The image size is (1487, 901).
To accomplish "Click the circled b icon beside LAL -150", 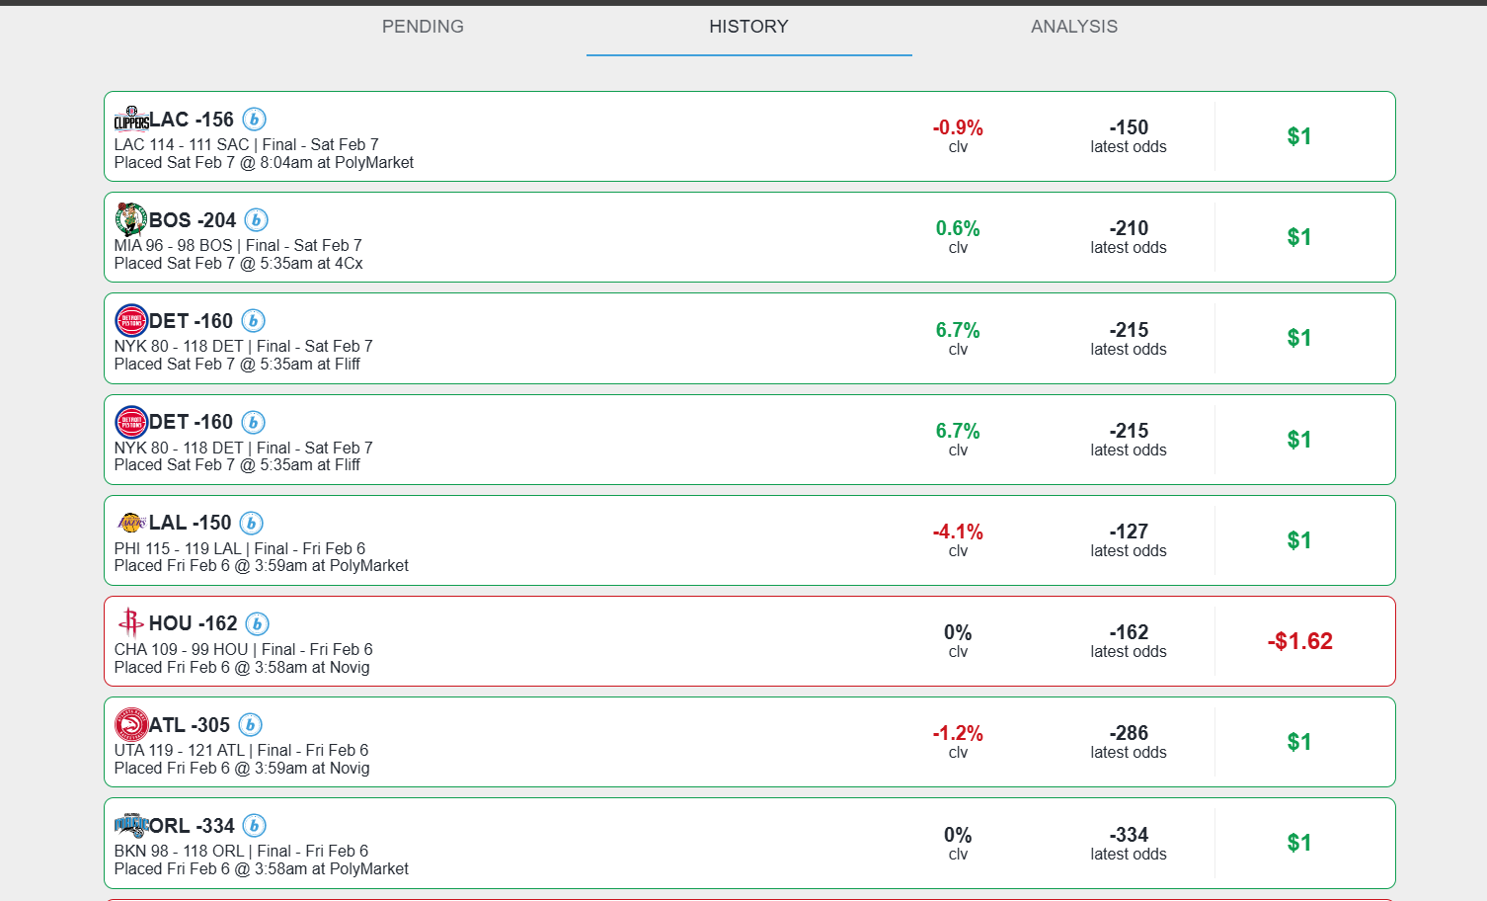I will 252,523.
